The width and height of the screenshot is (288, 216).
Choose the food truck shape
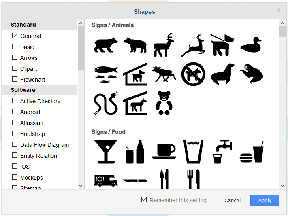point(106,181)
